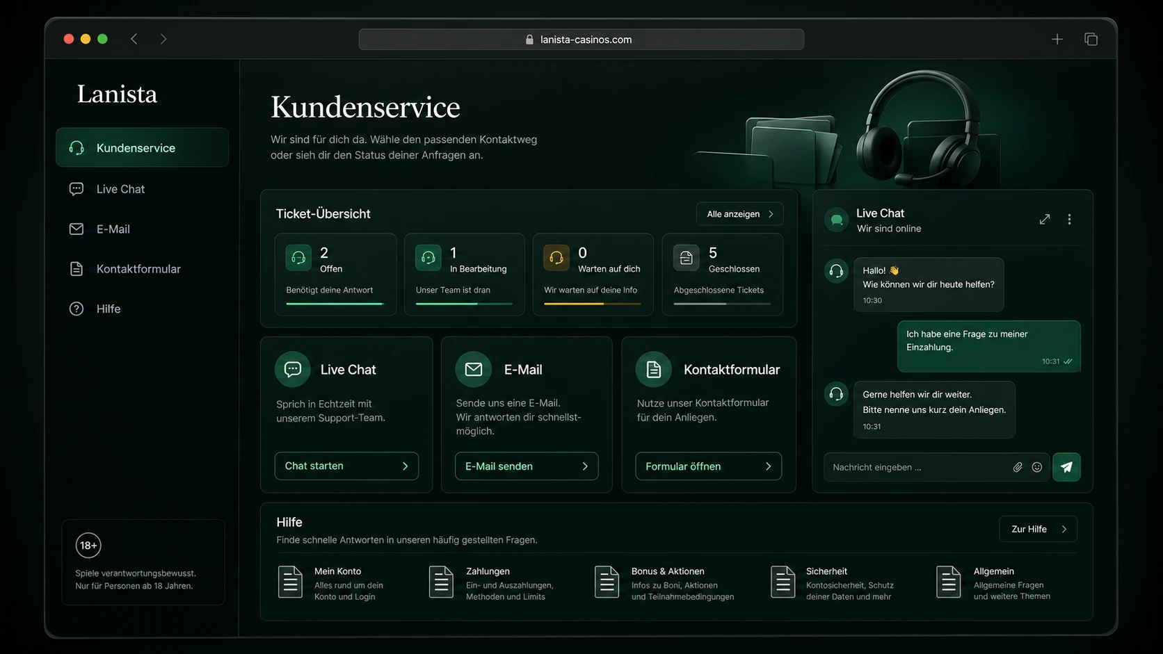The image size is (1163, 654).
Task: Open the Bonus & Aktionen help topic
Action: click(x=664, y=582)
